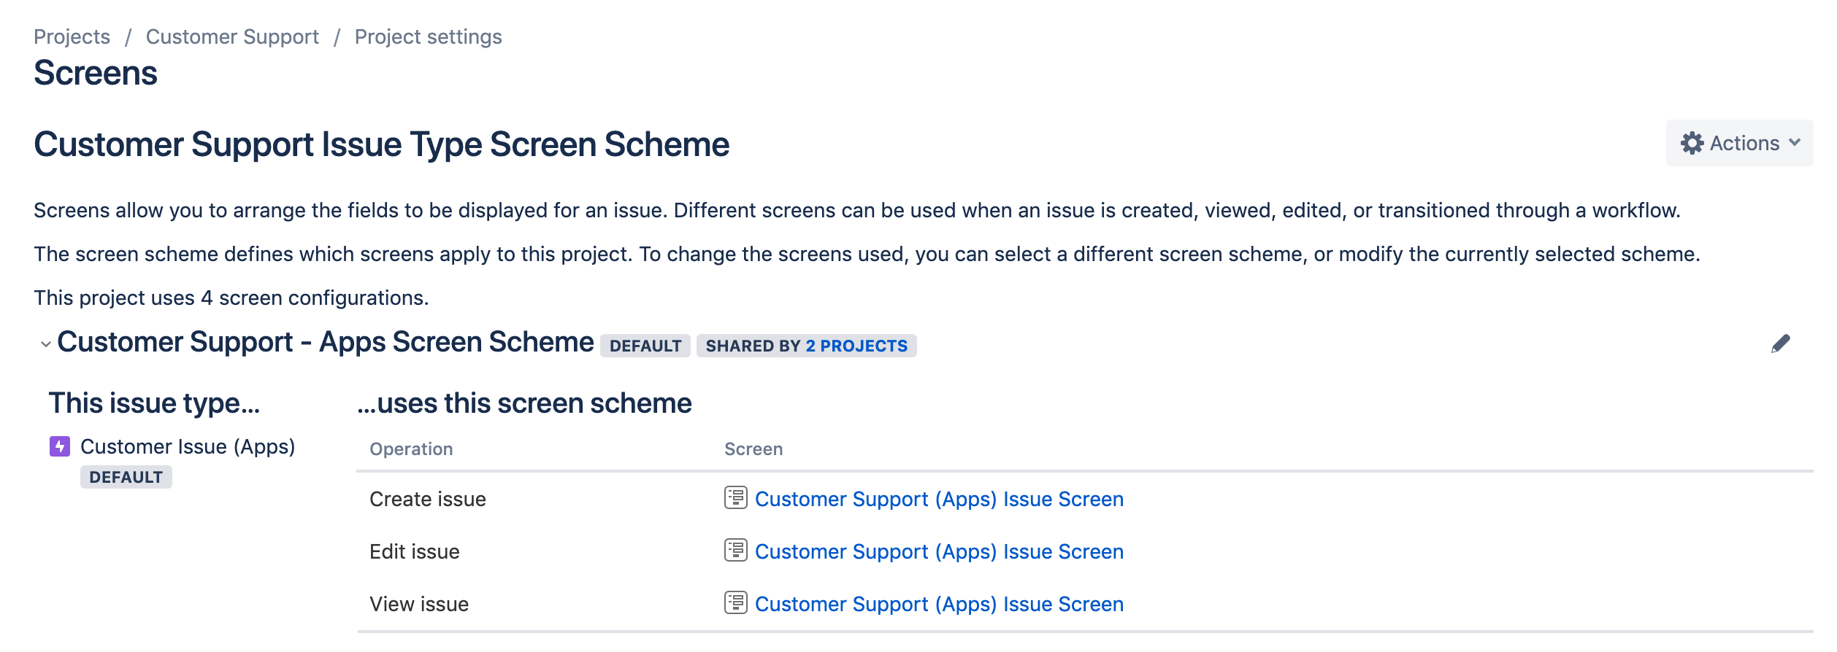The height and width of the screenshot is (652, 1837).
Task: Click the '...uses this screen scheme' heading
Action: click(524, 403)
